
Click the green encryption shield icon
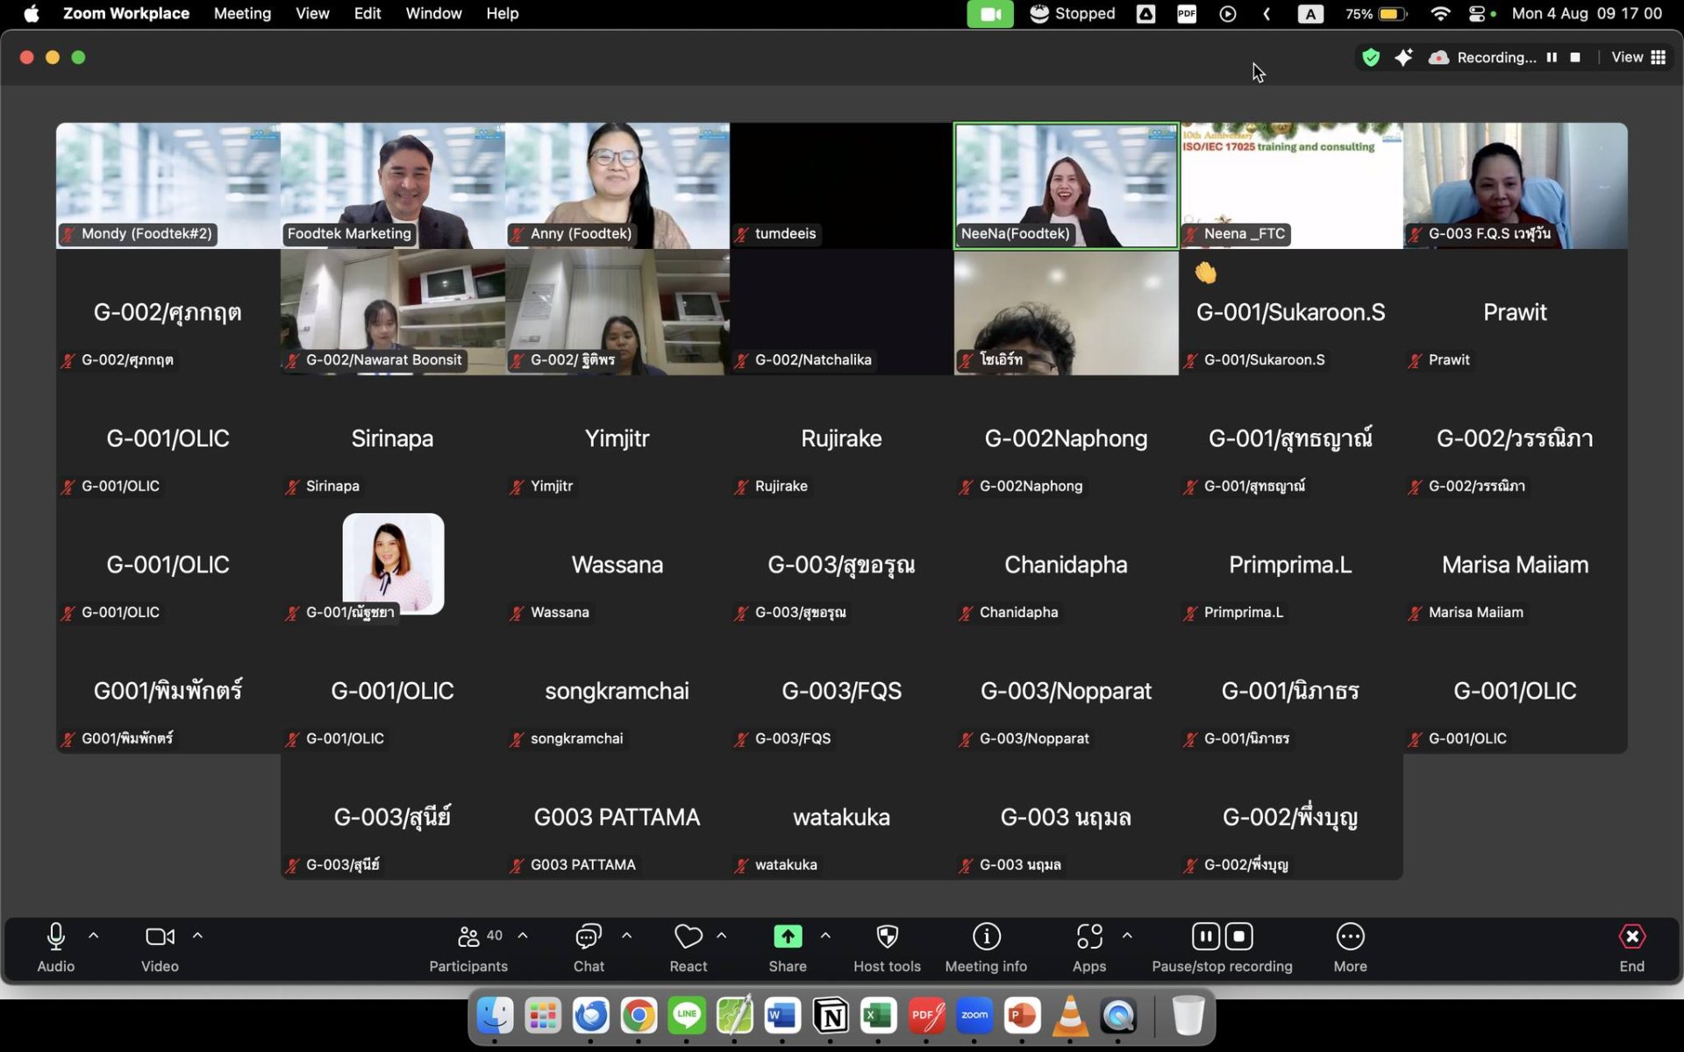[1371, 58]
